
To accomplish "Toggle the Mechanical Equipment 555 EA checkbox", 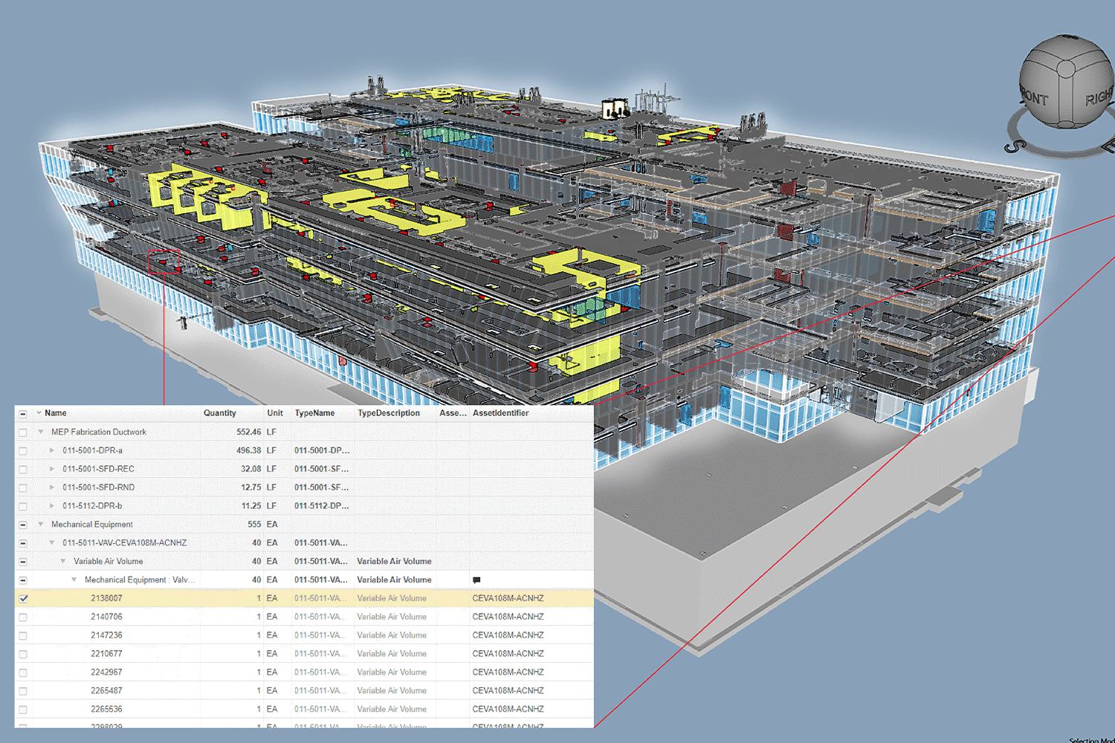I will 23,525.
